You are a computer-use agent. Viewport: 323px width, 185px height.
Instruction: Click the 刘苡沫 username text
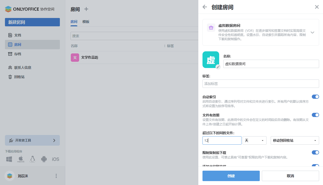click(x=23, y=176)
